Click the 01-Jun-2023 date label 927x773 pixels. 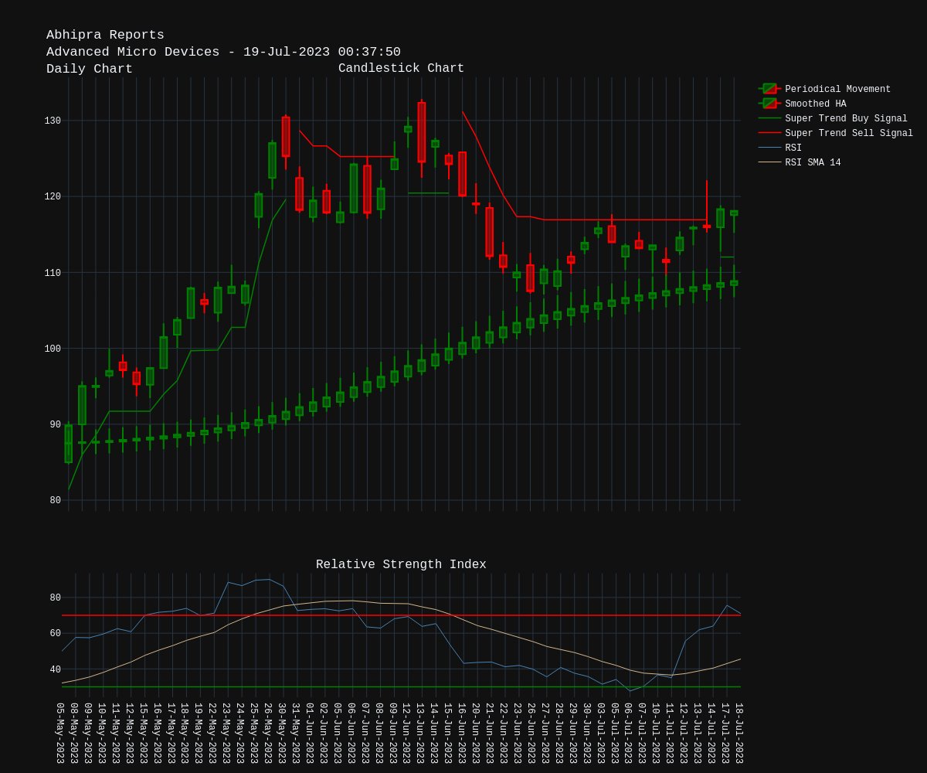click(x=311, y=733)
